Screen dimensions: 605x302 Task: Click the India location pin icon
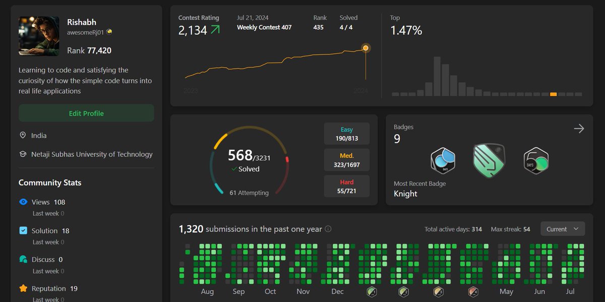click(23, 136)
